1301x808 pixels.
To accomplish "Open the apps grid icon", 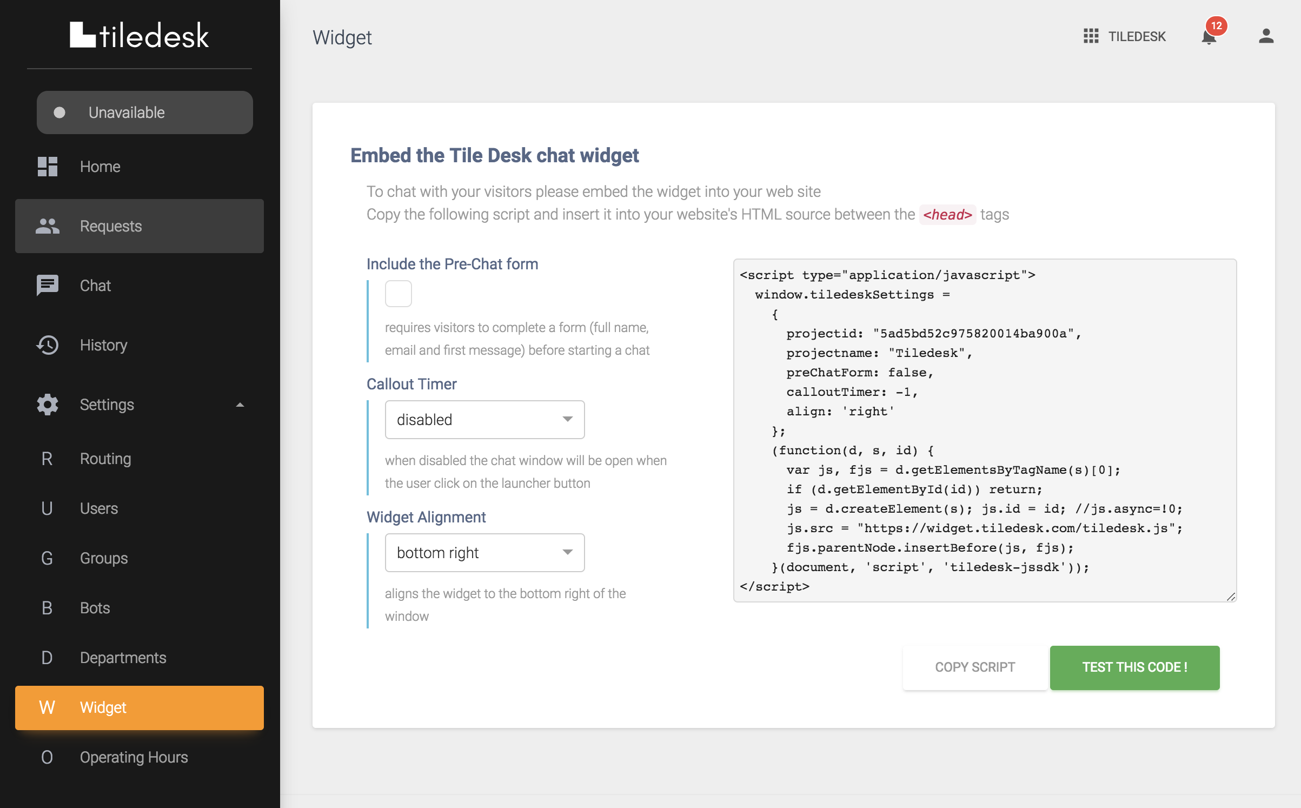I will click(1091, 36).
